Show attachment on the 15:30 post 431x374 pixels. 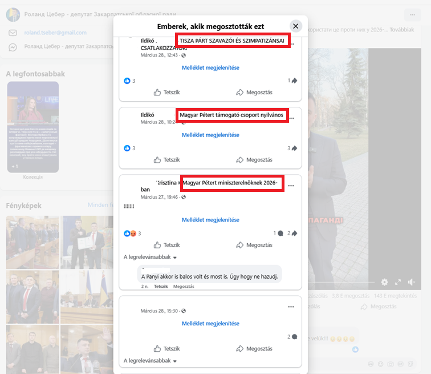[210, 324]
